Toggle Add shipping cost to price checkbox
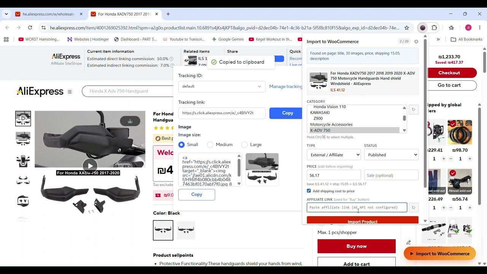The height and width of the screenshot is (274, 487). coord(309,191)
